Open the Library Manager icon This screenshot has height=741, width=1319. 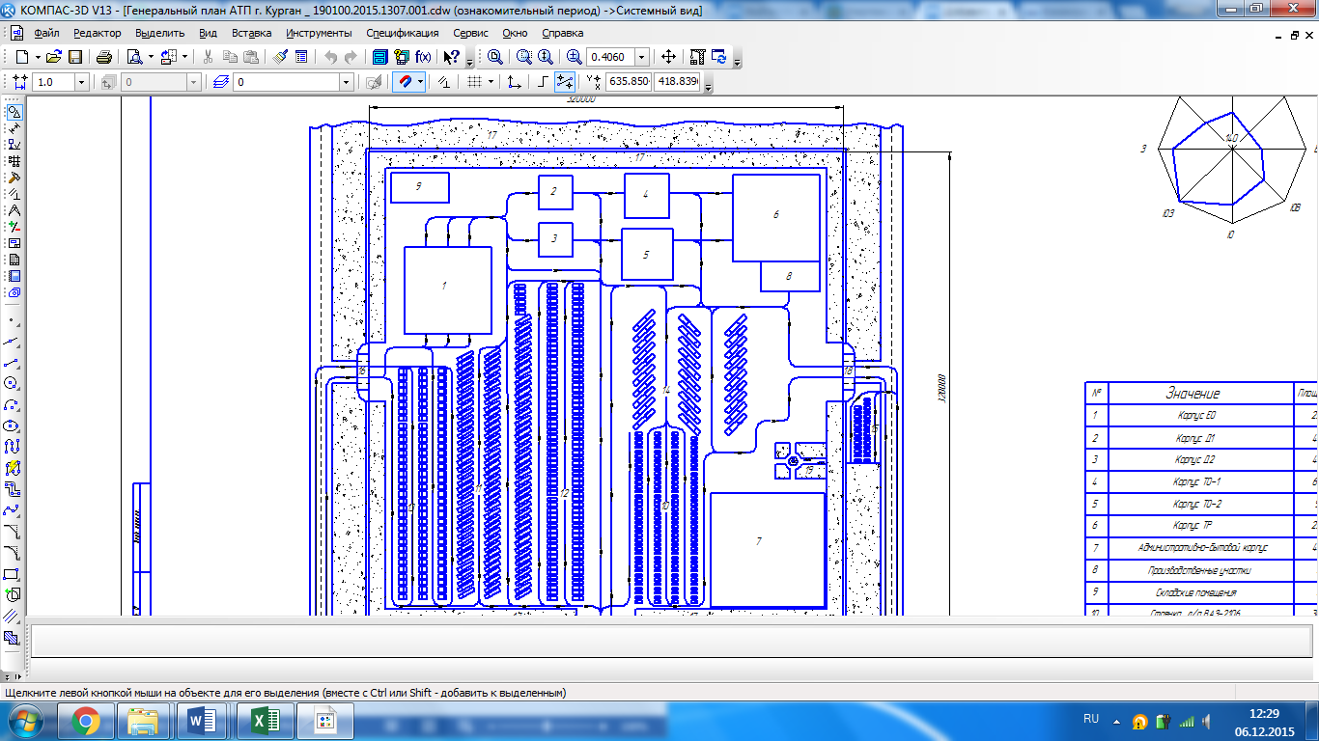[380, 57]
